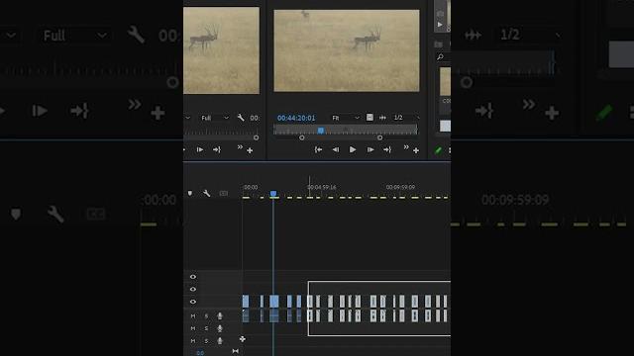Open Source monitor Full resolution dropdown
The height and width of the screenshot is (356, 634).
point(215,118)
